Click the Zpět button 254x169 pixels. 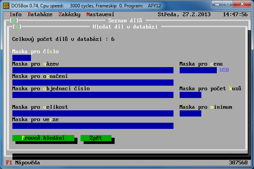[x=96, y=138]
